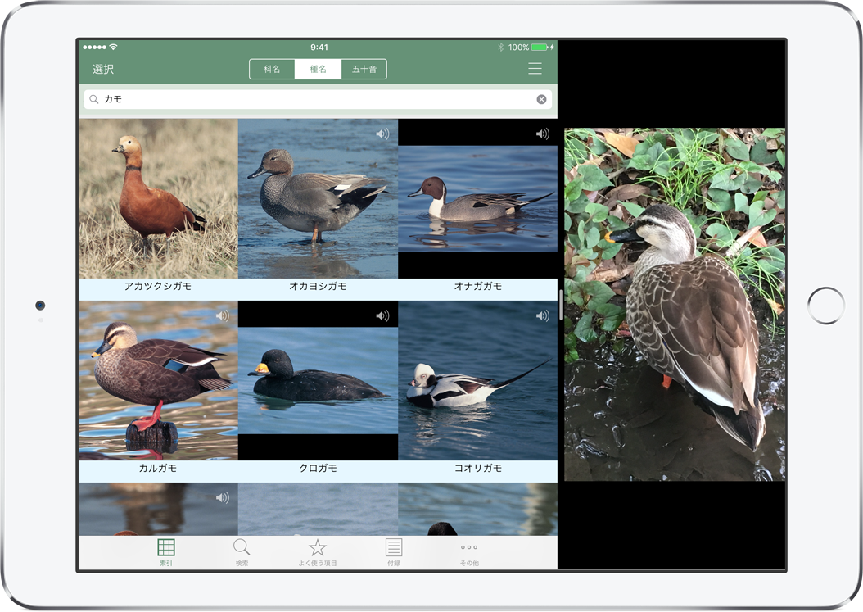Open the オナガガモ photo

click(477, 199)
